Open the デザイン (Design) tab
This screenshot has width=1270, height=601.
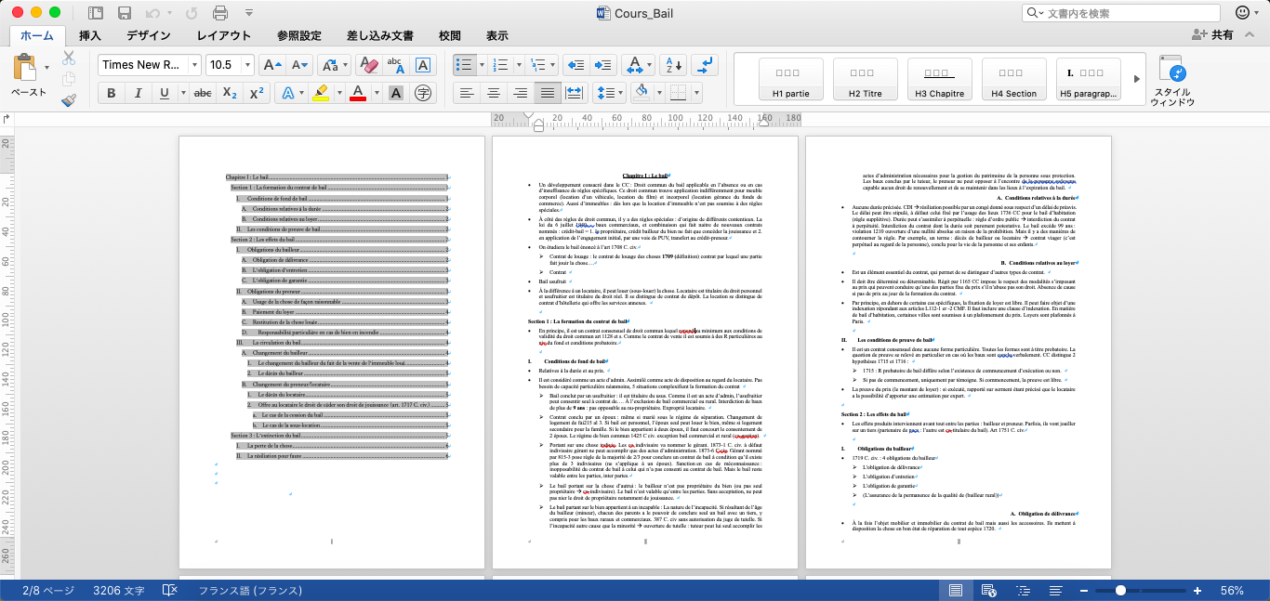tap(149, 36)
